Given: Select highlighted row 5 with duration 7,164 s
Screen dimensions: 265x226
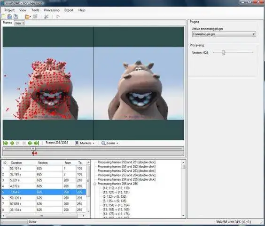Looking at the screenshot, I should tap(44, 192).
